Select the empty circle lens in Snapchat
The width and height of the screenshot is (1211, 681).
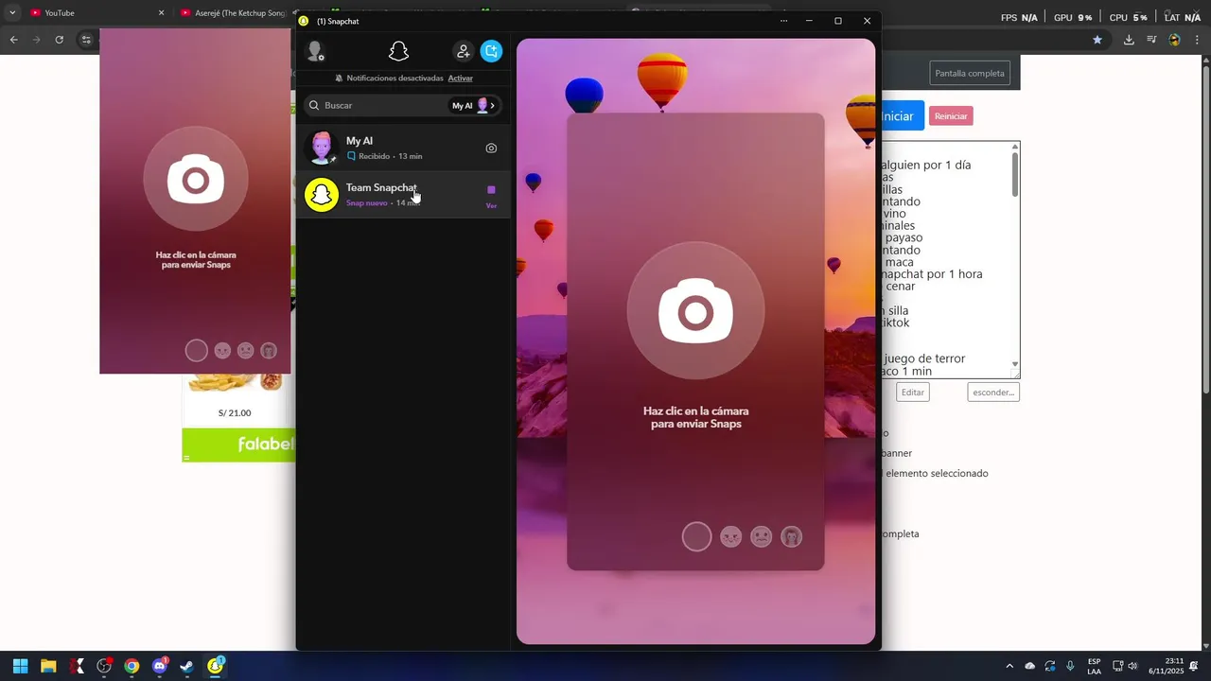point(696,536)
